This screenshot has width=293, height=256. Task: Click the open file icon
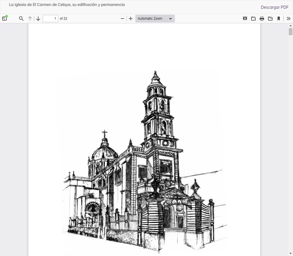tap(253, 19)
